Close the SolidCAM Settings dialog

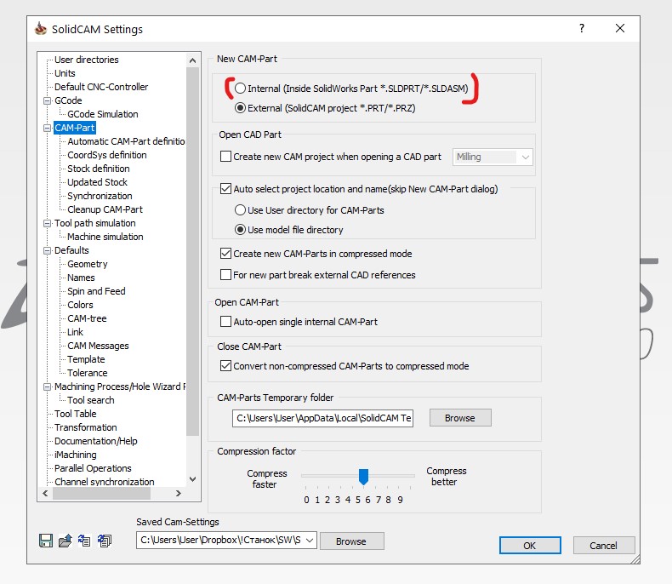pyautogui.click(x=620, y=28)
